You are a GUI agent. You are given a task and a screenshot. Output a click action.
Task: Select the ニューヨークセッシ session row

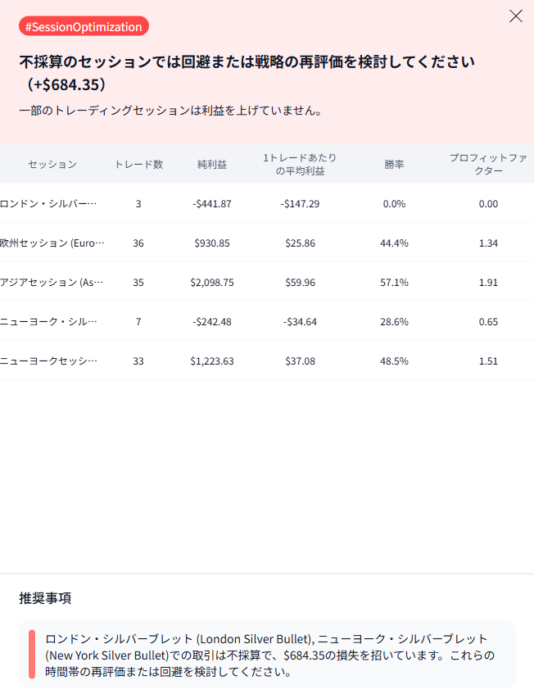(x=49, y=361)
